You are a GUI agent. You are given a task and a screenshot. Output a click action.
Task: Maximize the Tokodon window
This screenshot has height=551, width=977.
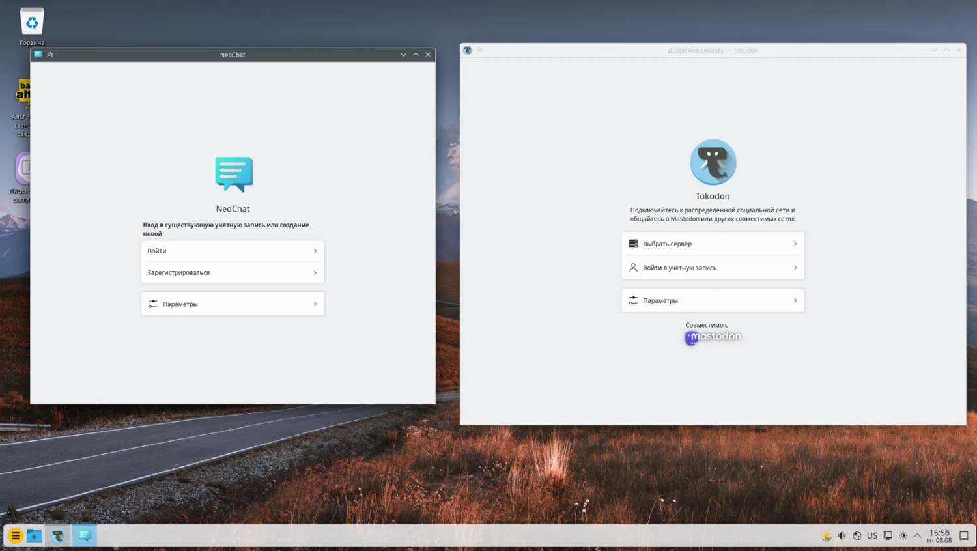946,50
